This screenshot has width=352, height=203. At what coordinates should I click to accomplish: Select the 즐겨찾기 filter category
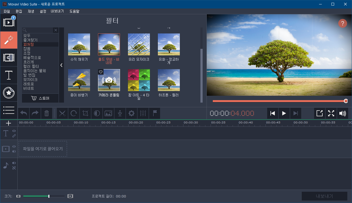click(40, 40)
